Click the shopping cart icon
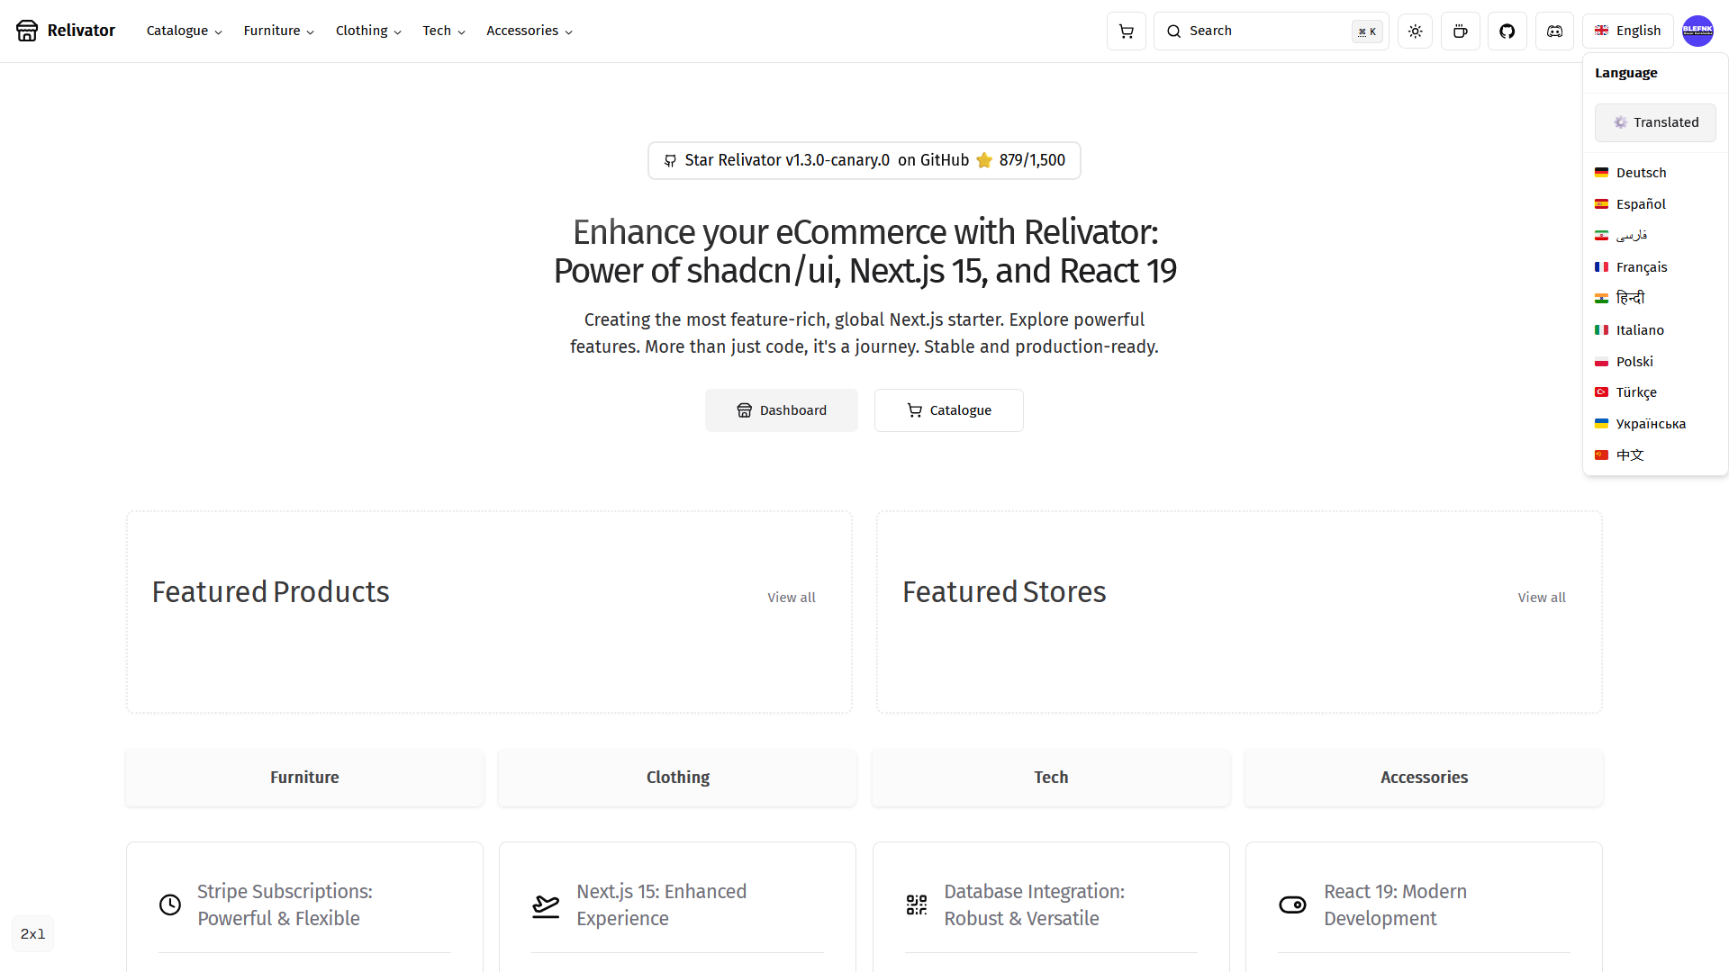Viewport: 1729px width, 972px height. (x=1126, y=31)
